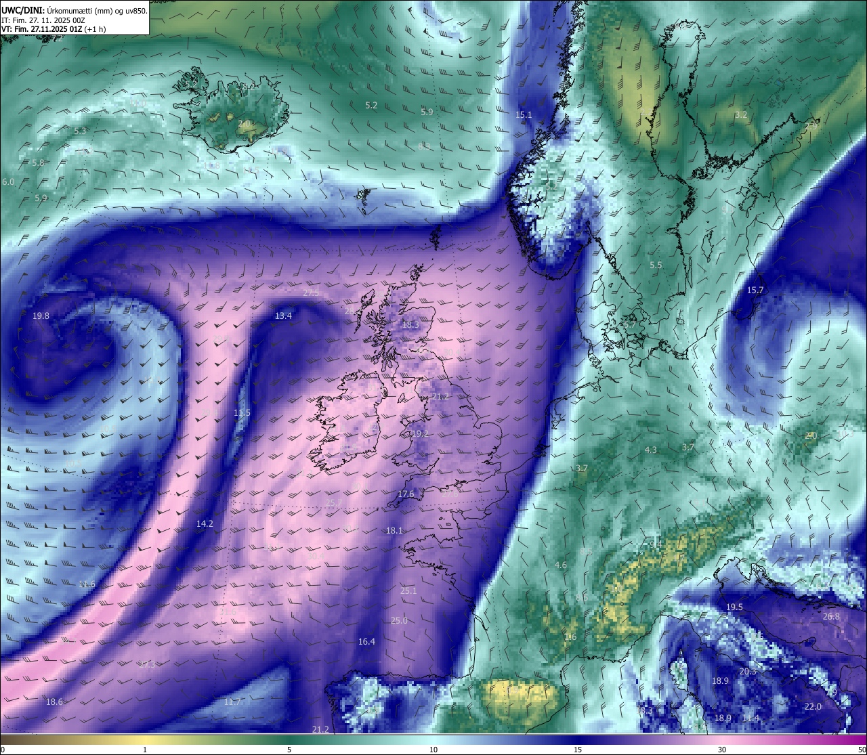Viewport: 867px width, 755px height.
Task: Click the 5.8 value on the map
Action: (x=38, y=163)
